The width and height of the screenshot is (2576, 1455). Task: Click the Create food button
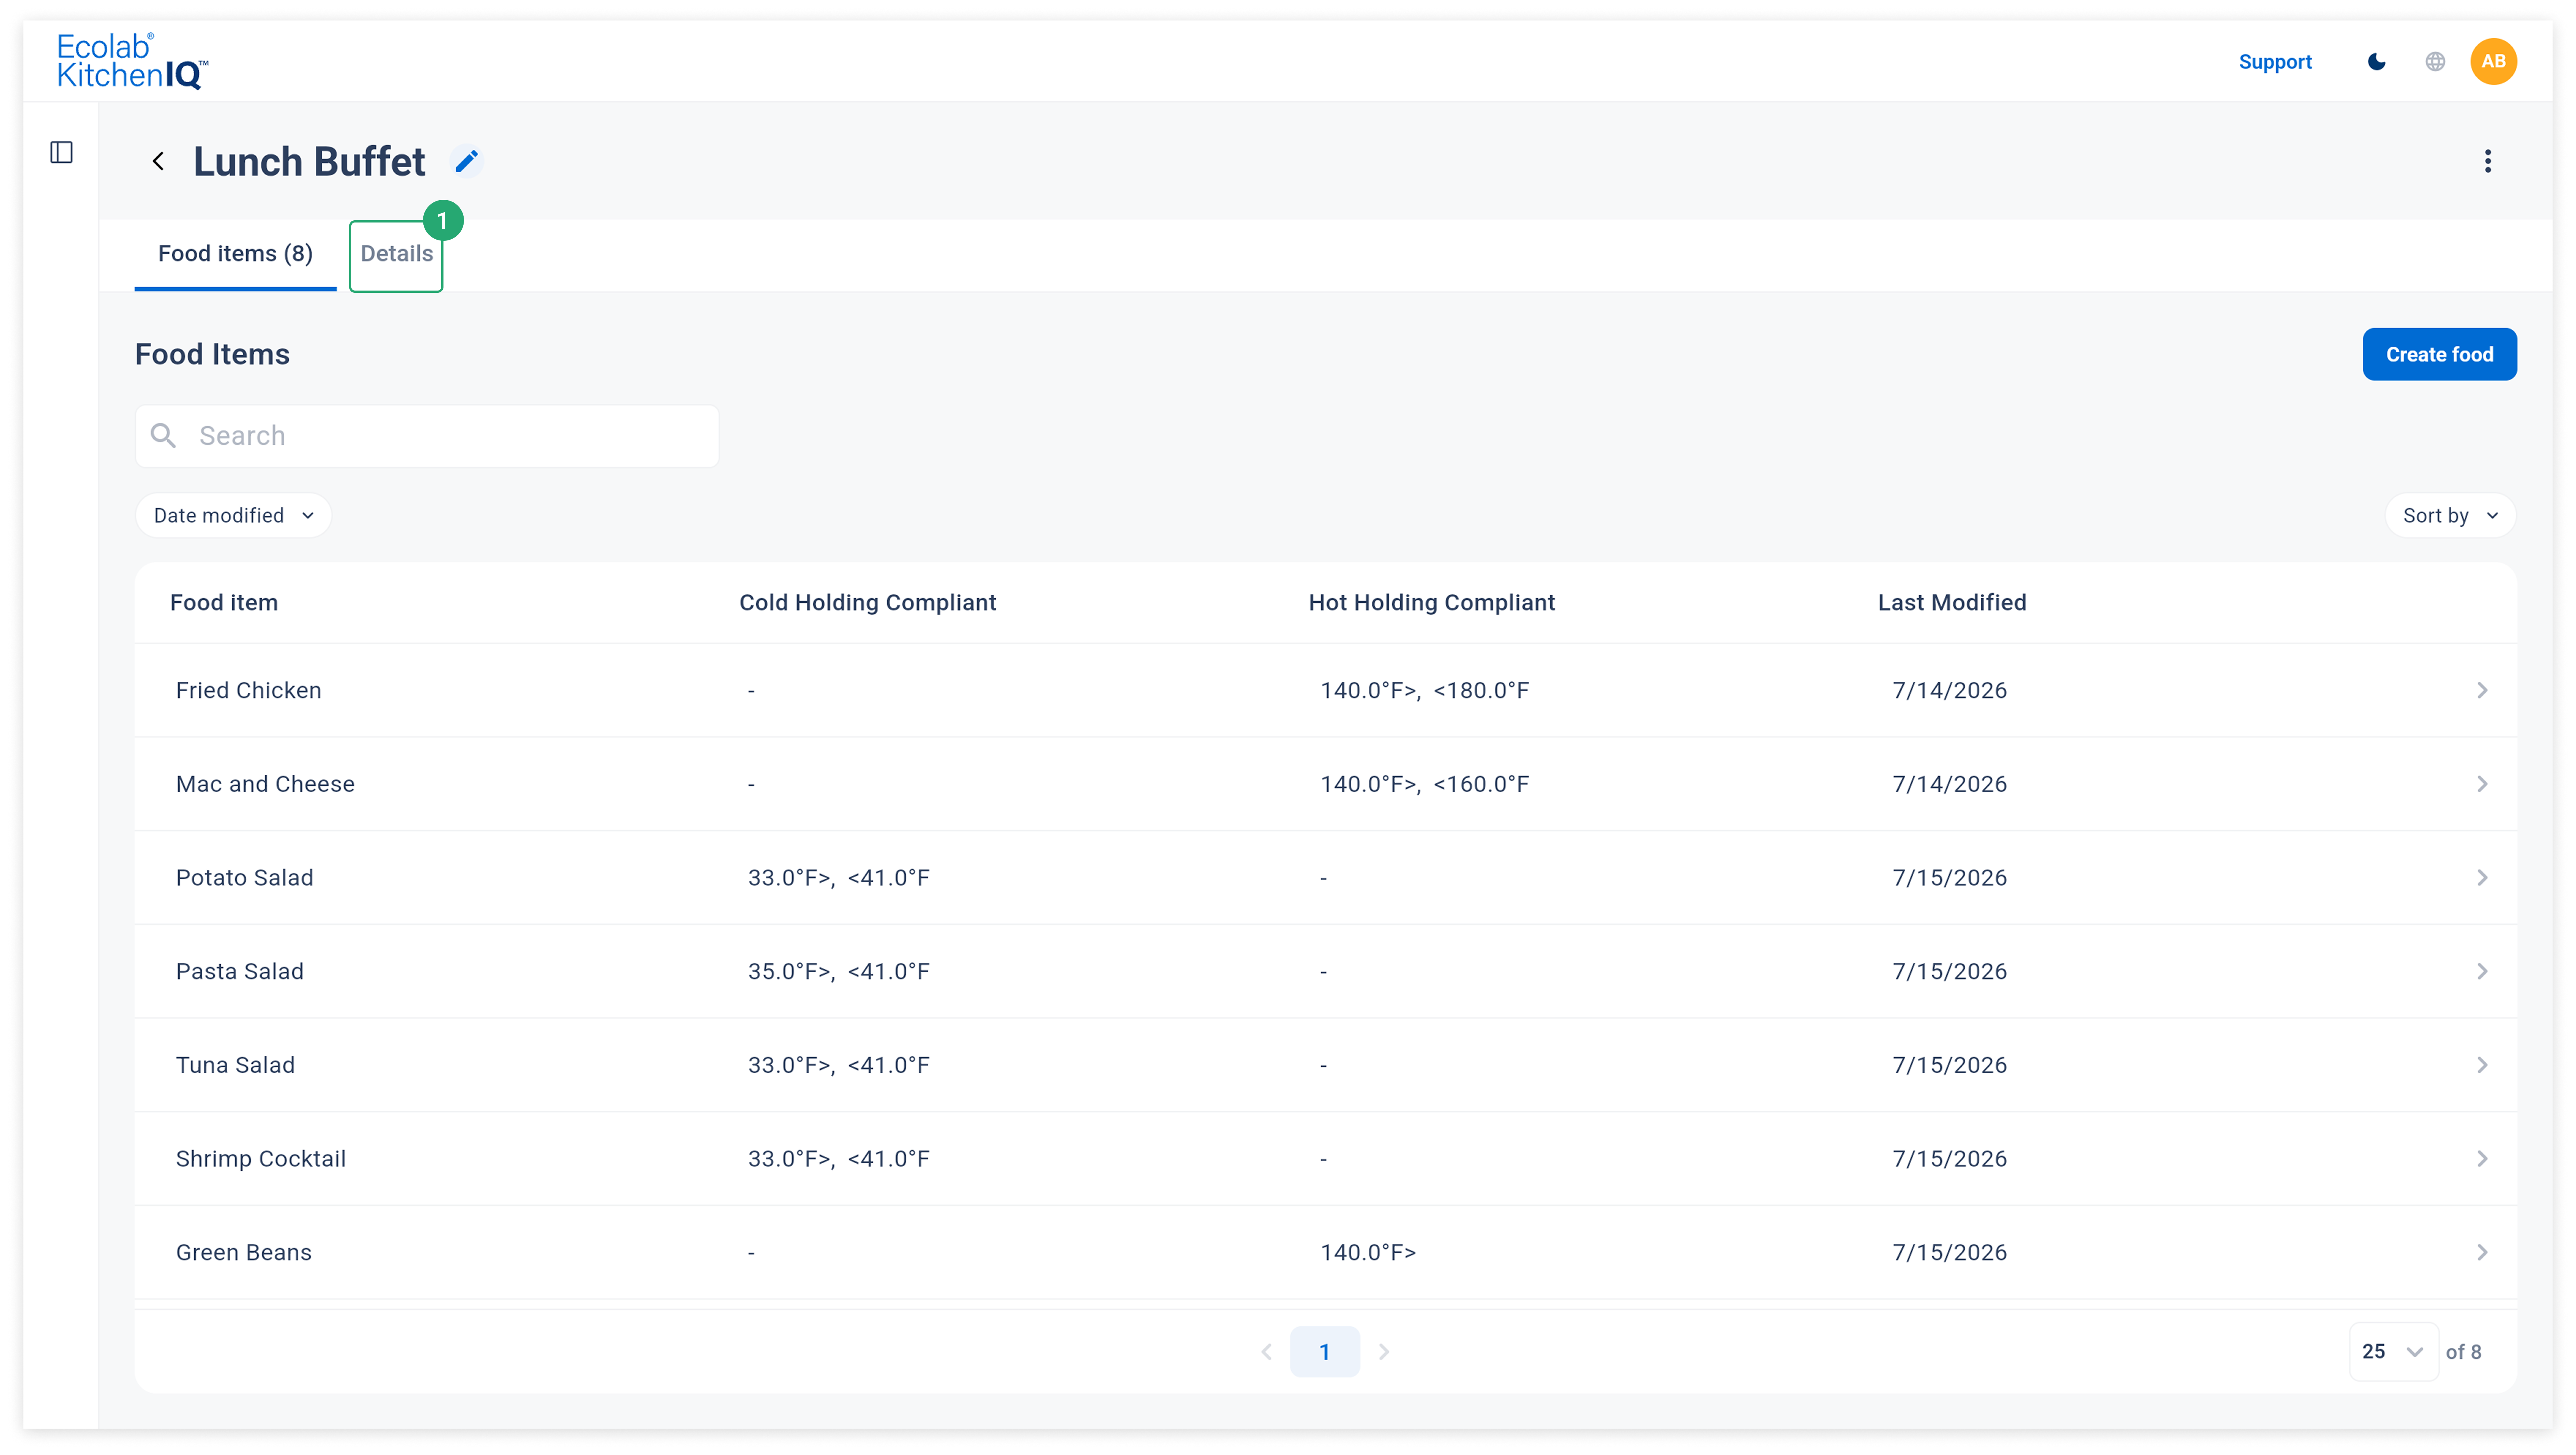point(2439,354)
